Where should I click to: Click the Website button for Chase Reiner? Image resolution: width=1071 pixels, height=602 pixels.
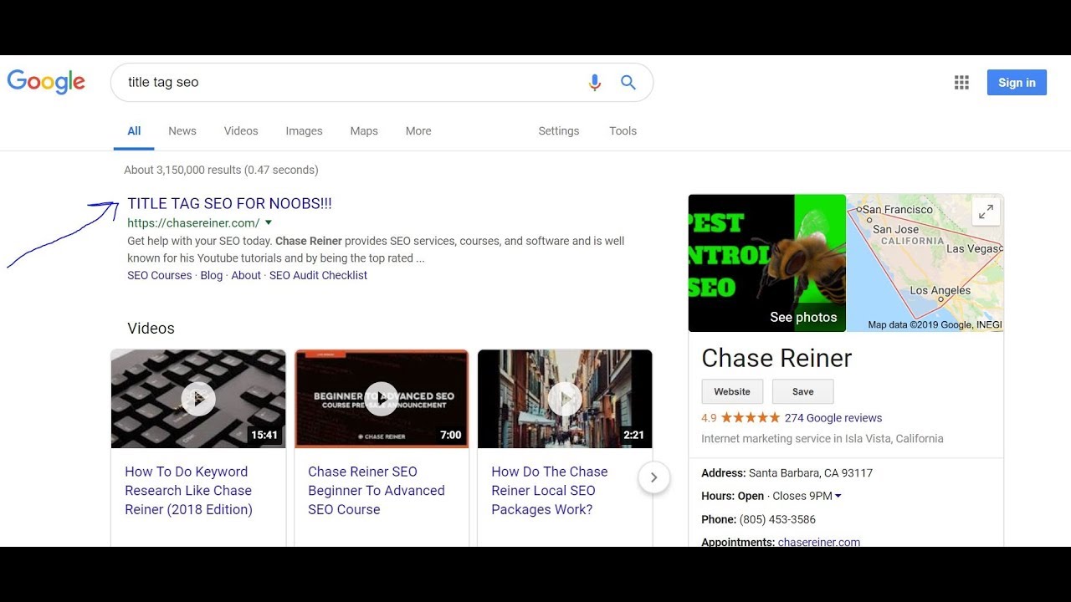732,391
